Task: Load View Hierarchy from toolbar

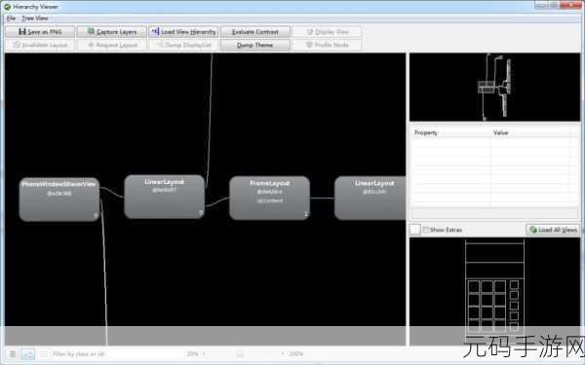Action: [183, 32]
